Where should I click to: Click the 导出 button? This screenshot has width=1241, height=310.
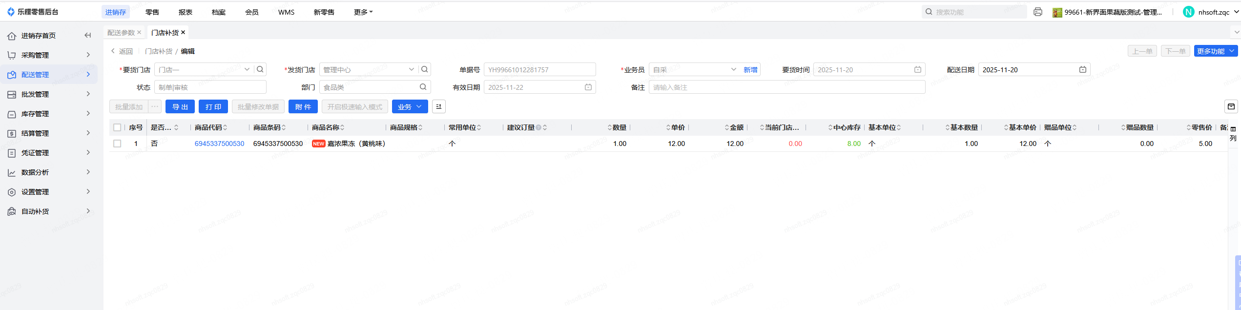click(180, 106)
